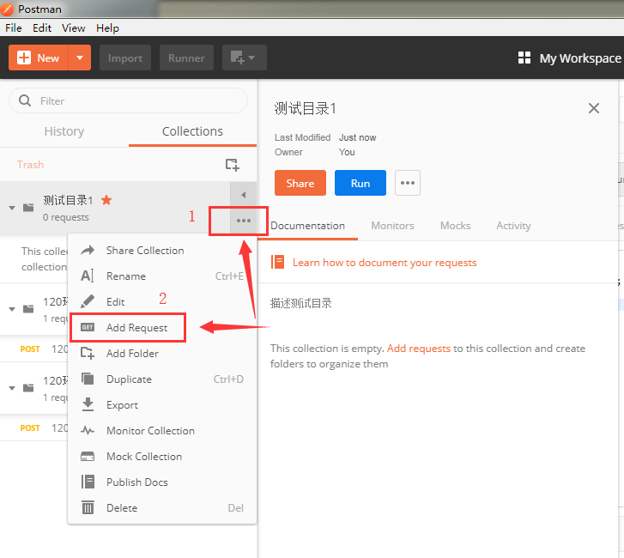624x558 pixels.
Task: Collapse the first 120 collection arrow
Action: 12,309
